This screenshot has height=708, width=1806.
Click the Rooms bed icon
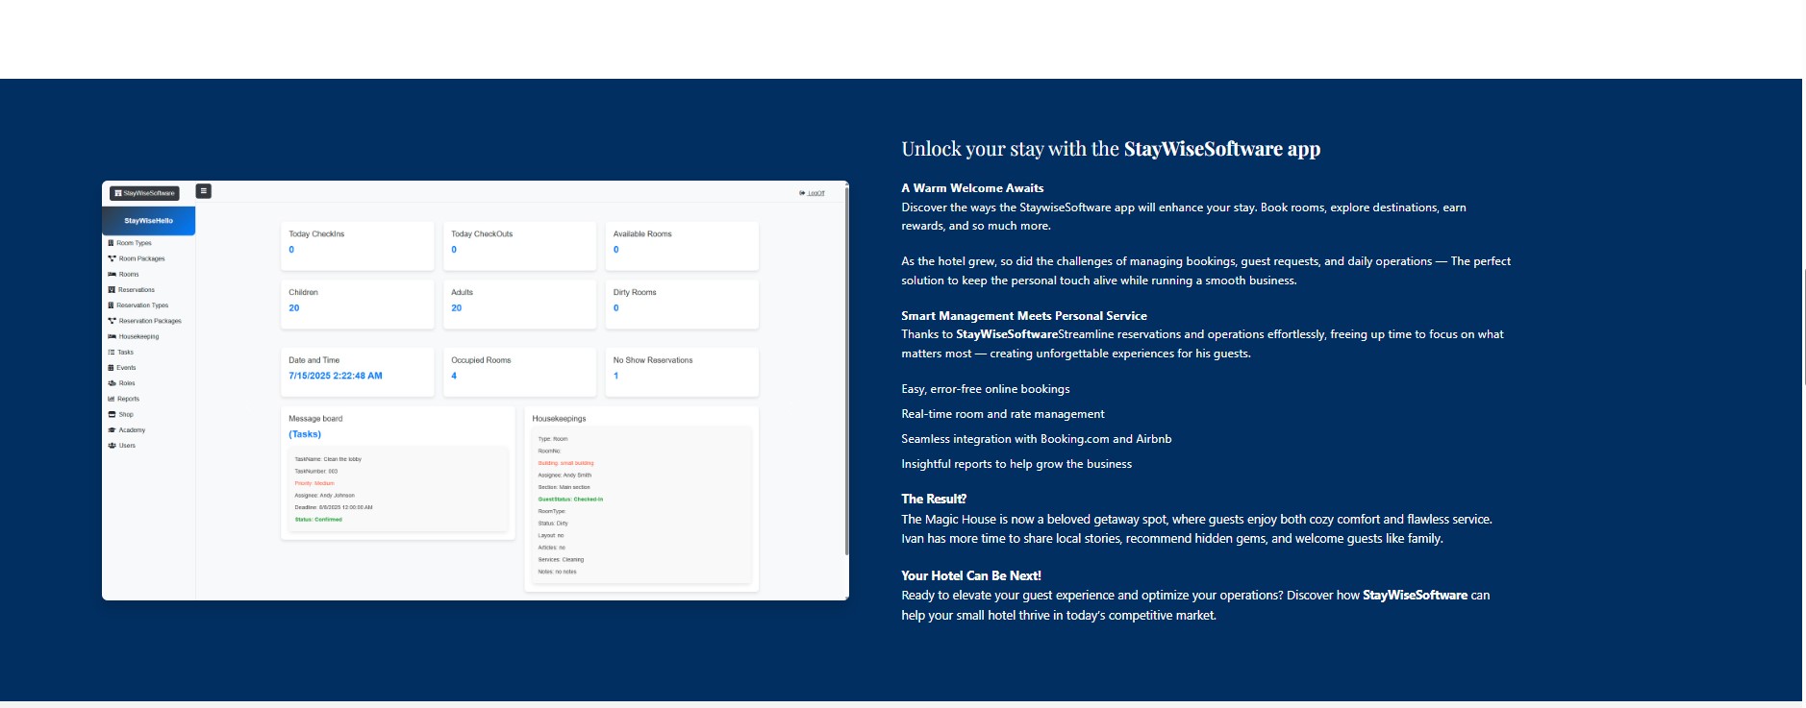pos(112,275)
